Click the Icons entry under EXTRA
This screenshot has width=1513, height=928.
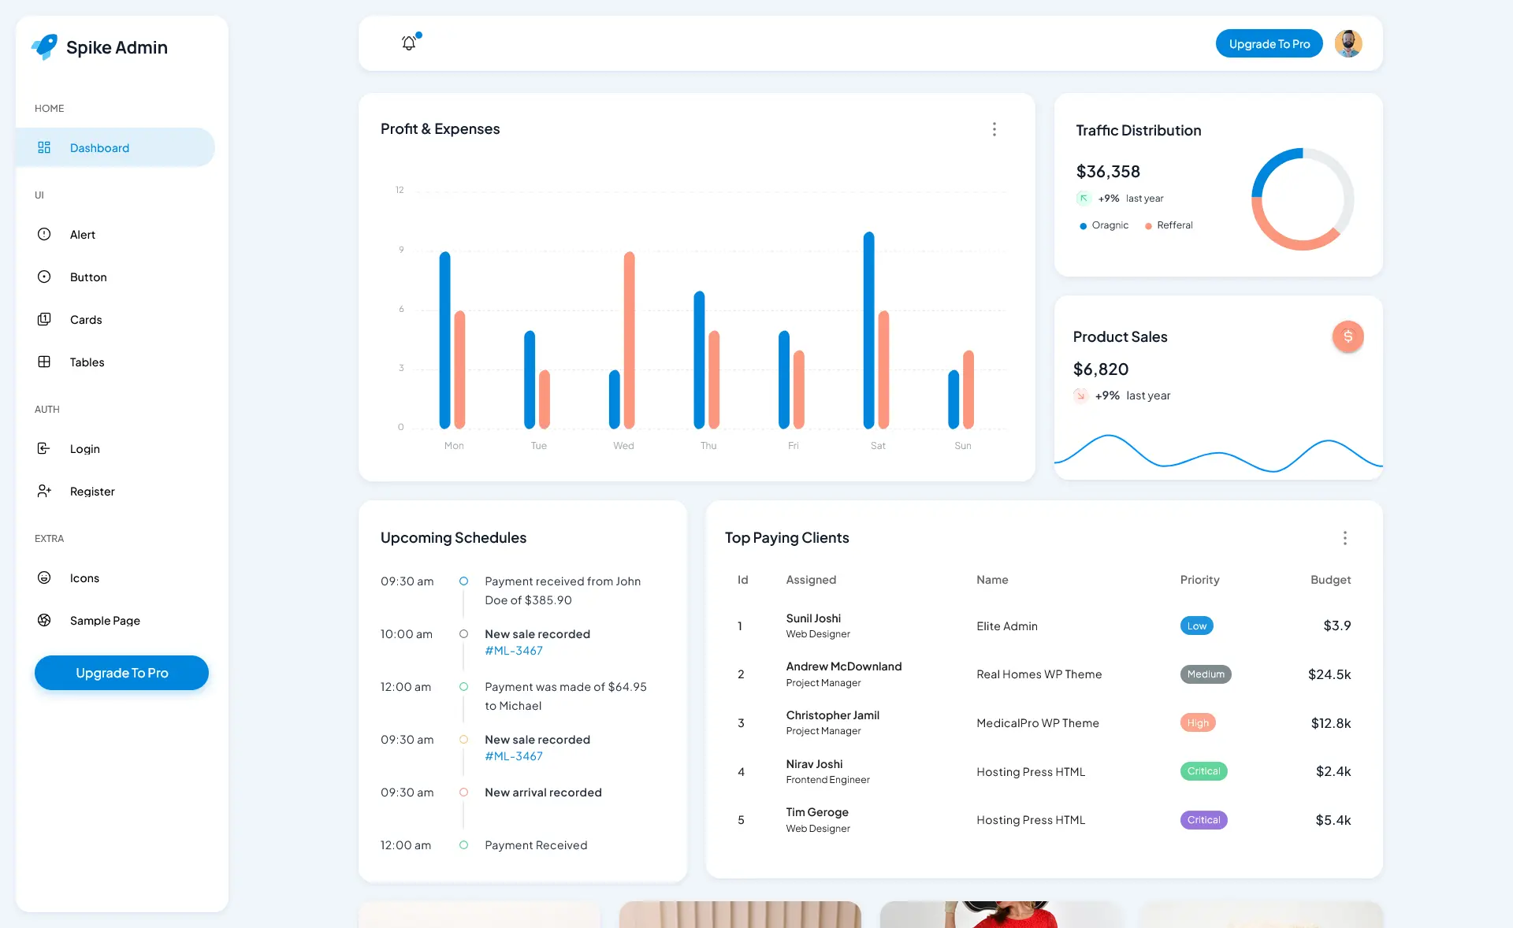[84, 577]
